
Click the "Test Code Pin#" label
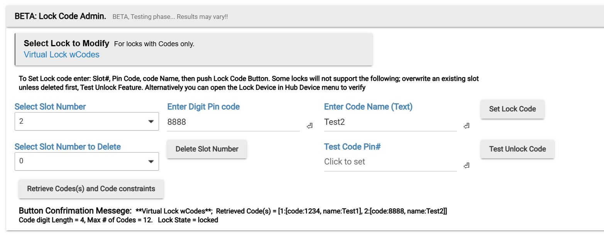coord(352,147)
